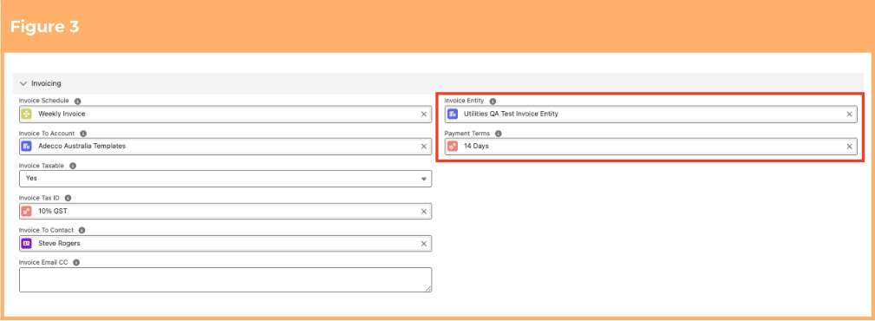The image size is (875, 321).
Task: Click the Weekly Invoice text
Action: pos(62,114)
